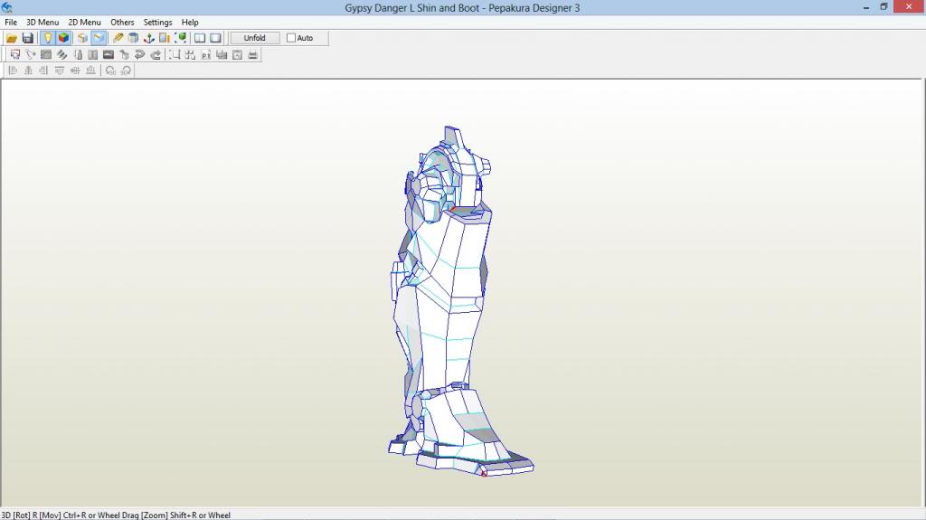Select the split 3D and 2D window layout icon
The height and width of the screenshot is (520, 926).
(200, 38)
